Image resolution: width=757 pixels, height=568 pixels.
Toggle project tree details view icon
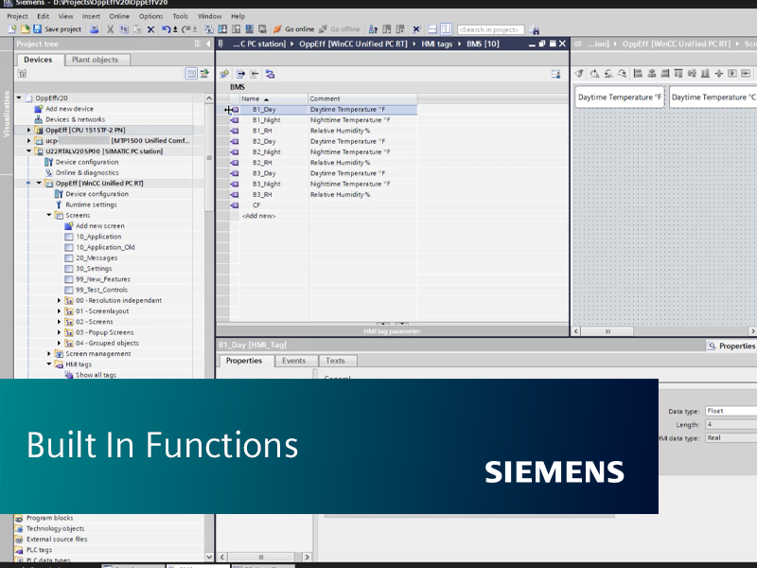pyautogui.click(x=191, y=74)
